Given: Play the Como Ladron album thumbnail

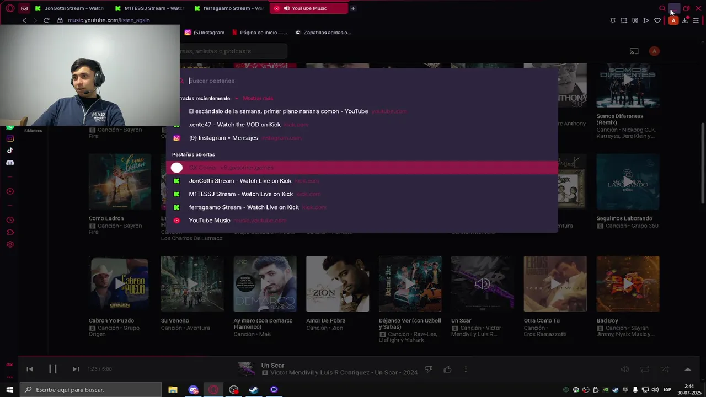Looking at the screenshot, I should (120, 181).
